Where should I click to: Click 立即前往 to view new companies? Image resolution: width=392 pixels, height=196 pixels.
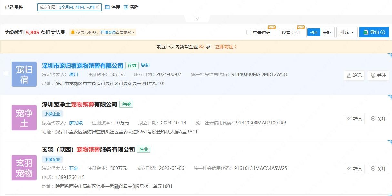[226, 47]
